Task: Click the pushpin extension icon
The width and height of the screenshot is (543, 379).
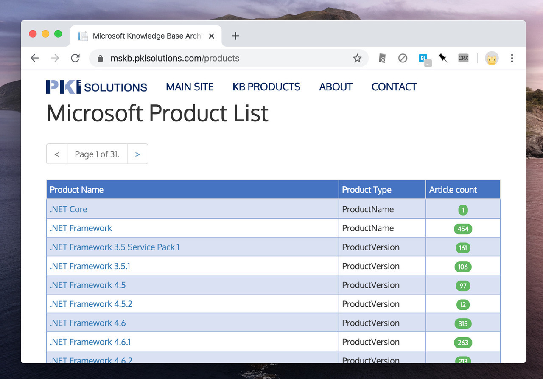Action: [443, 58]
